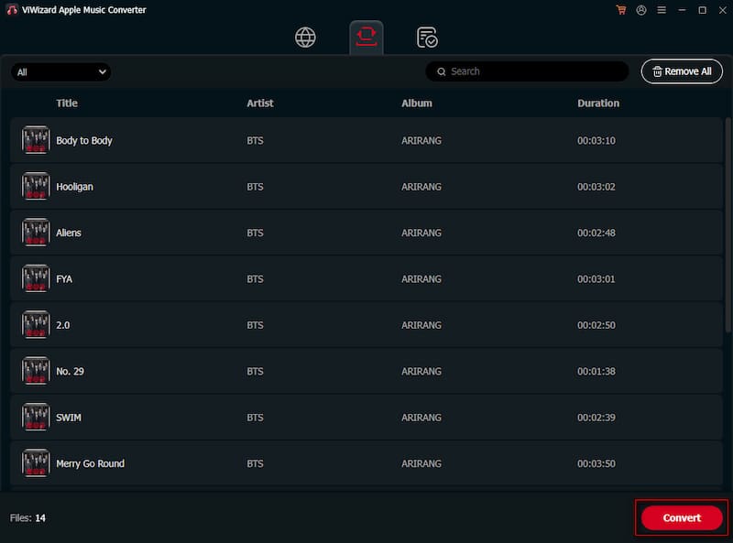Select the 2.0 track thumbnail
Screen dimensions: 733x543
tap(36, 325)
